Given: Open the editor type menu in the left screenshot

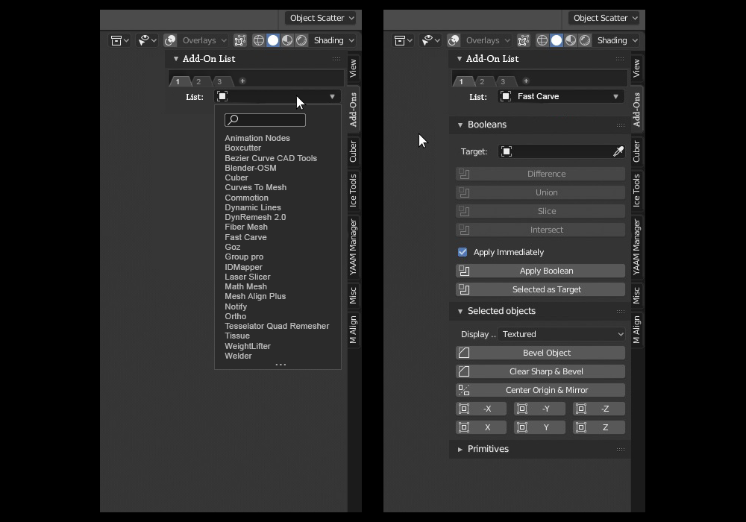Looking at the screenshot, I should pos(119,40).
